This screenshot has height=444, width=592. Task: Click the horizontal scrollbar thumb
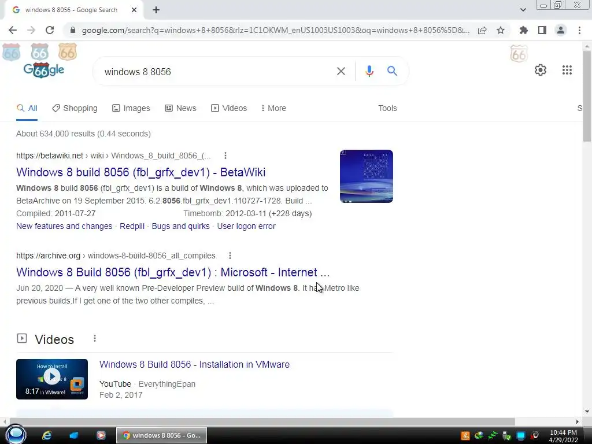262,421
